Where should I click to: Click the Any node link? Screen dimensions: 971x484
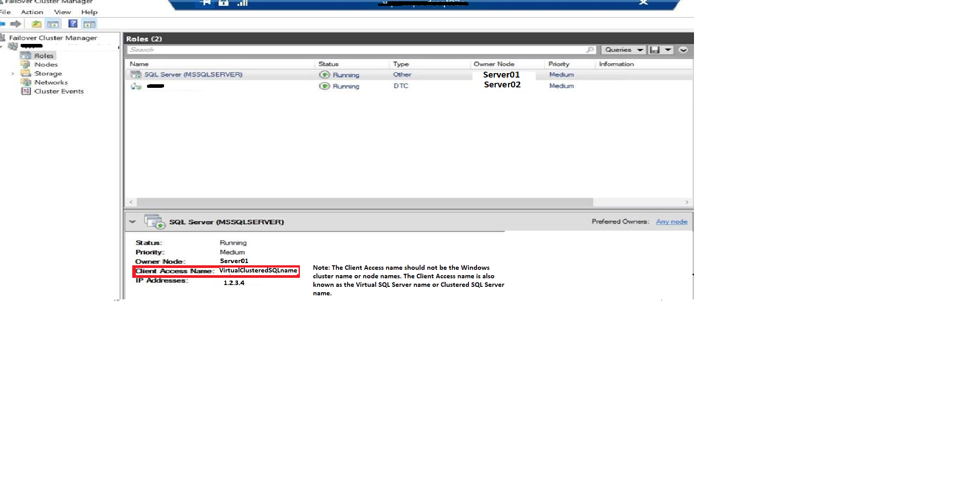click(671, 222)
